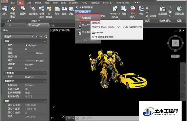Open the 视图 ribbon tab
This screenshot has height=121, width=187.
[47, 3]
